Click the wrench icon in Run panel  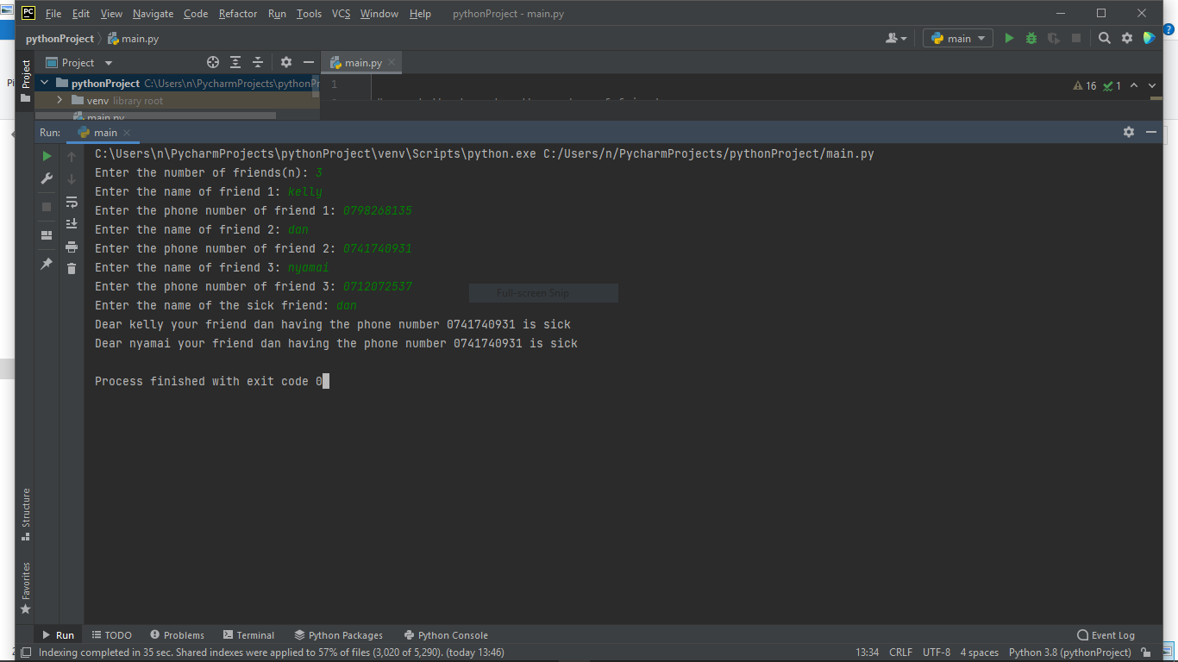click(47, 178)
